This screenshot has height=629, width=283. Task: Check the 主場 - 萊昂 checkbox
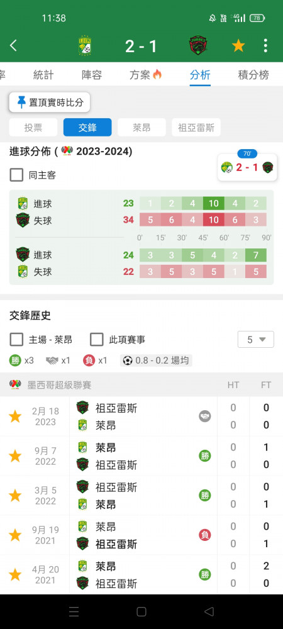16,340
